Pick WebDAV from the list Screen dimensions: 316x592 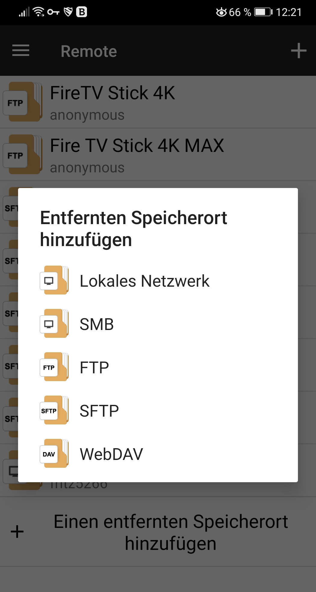pyautogui.click(x=111, y=454)
